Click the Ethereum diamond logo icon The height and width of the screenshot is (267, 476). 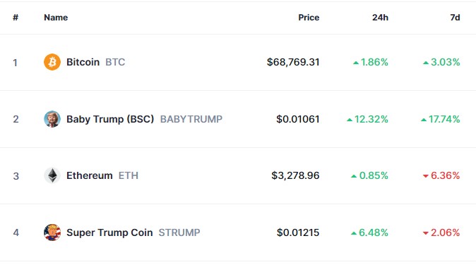click(x=52, y=175)
